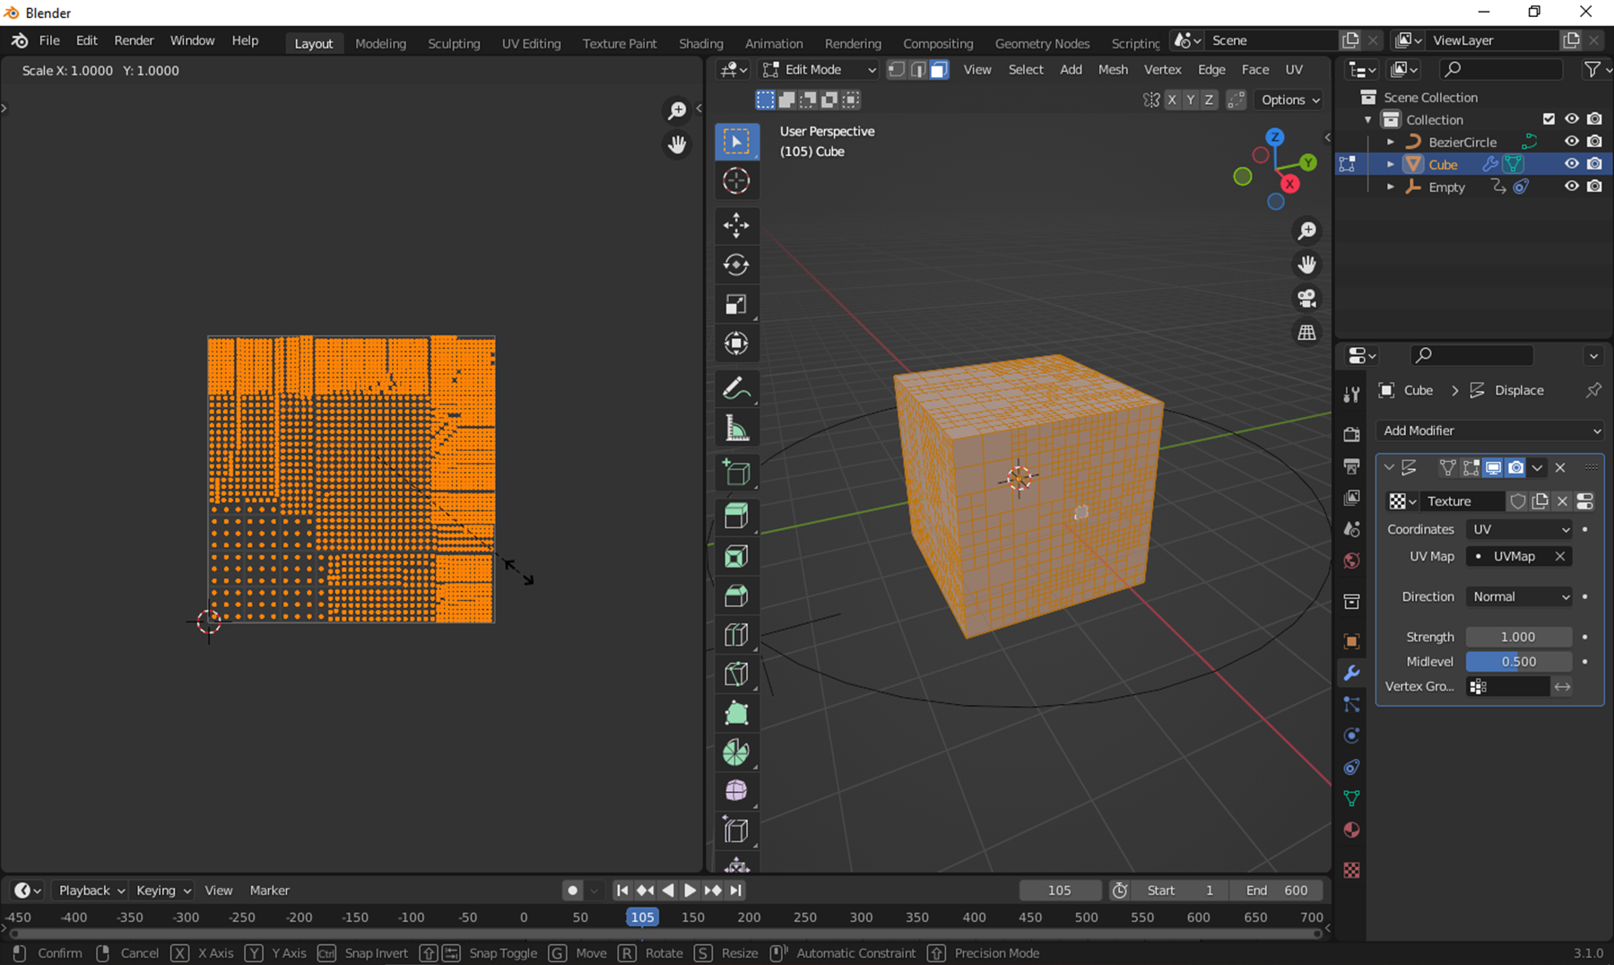Viewport: 1614px width, 965px height.
Task: Jump to the first frame
Action: pos(621,891)
